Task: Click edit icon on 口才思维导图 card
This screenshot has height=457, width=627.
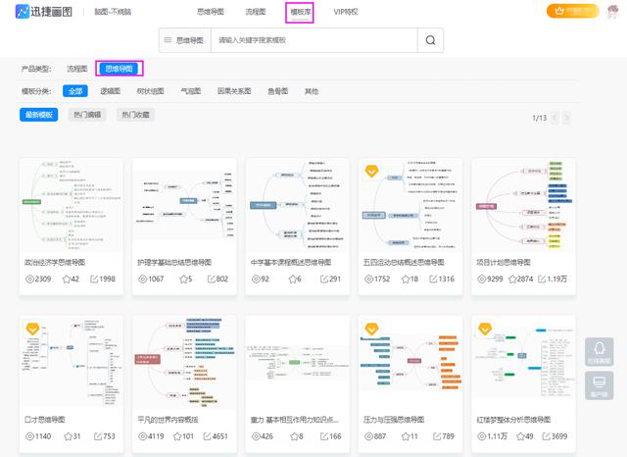Action: [x=98, y=436]
